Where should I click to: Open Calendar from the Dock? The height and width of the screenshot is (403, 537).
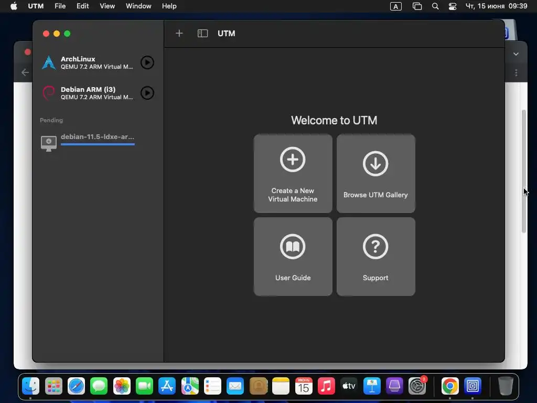pos(304,386)
